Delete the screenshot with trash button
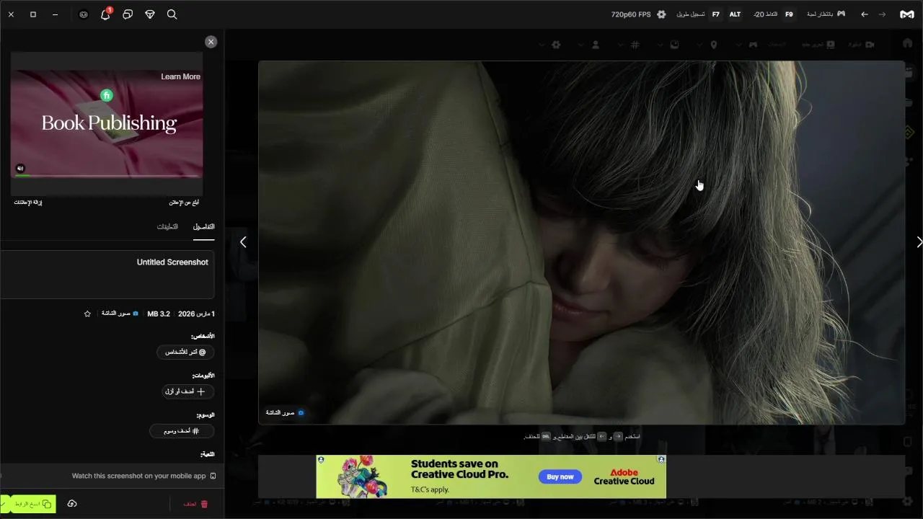The width and height of the screenshot is (923, 519). click(x=195, y=504)
